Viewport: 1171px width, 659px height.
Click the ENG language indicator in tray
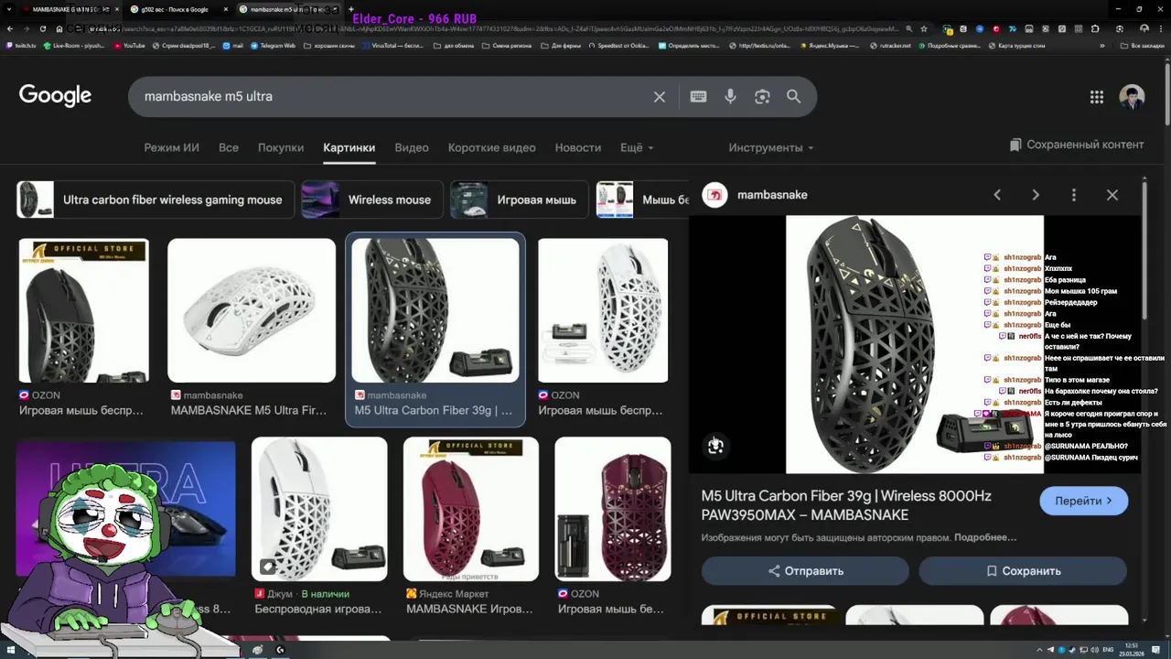pyautogui.click(x=1109, y=650)
